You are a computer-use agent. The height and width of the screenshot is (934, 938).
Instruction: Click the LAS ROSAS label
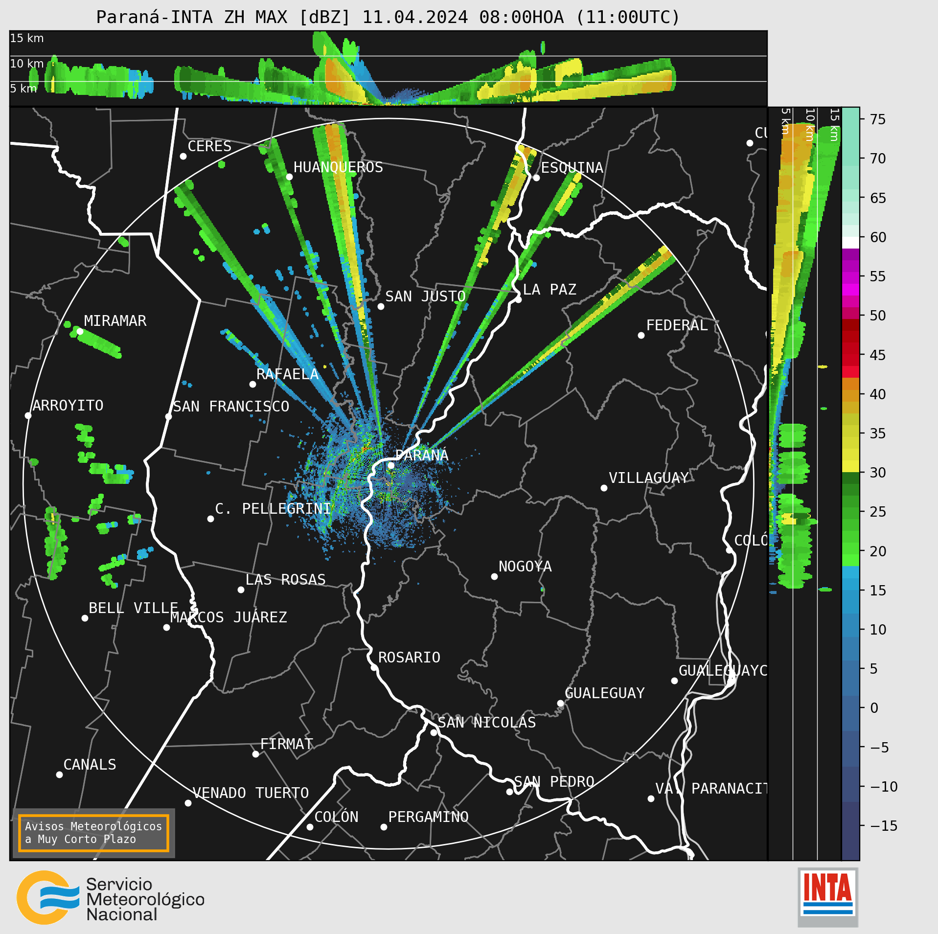[x=285, y=580]
